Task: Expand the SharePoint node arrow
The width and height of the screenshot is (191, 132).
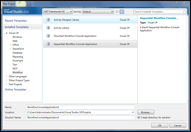Action: click(x=10, y=49)
